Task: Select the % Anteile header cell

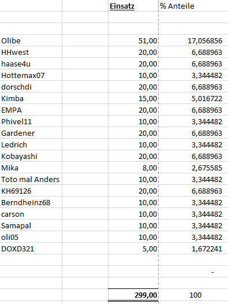Action: 193,6
